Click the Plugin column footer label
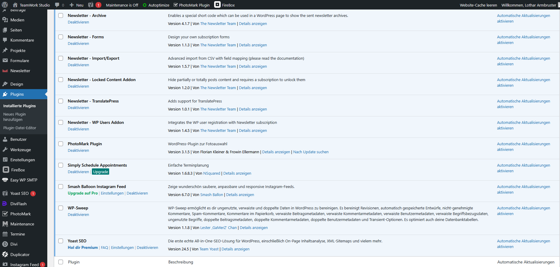 point(74,262)
